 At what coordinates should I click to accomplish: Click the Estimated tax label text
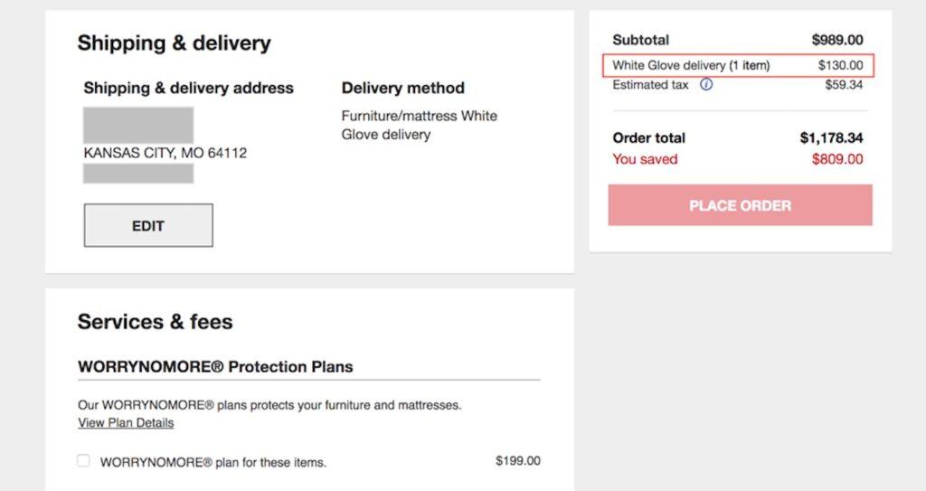tap(650, 85)
